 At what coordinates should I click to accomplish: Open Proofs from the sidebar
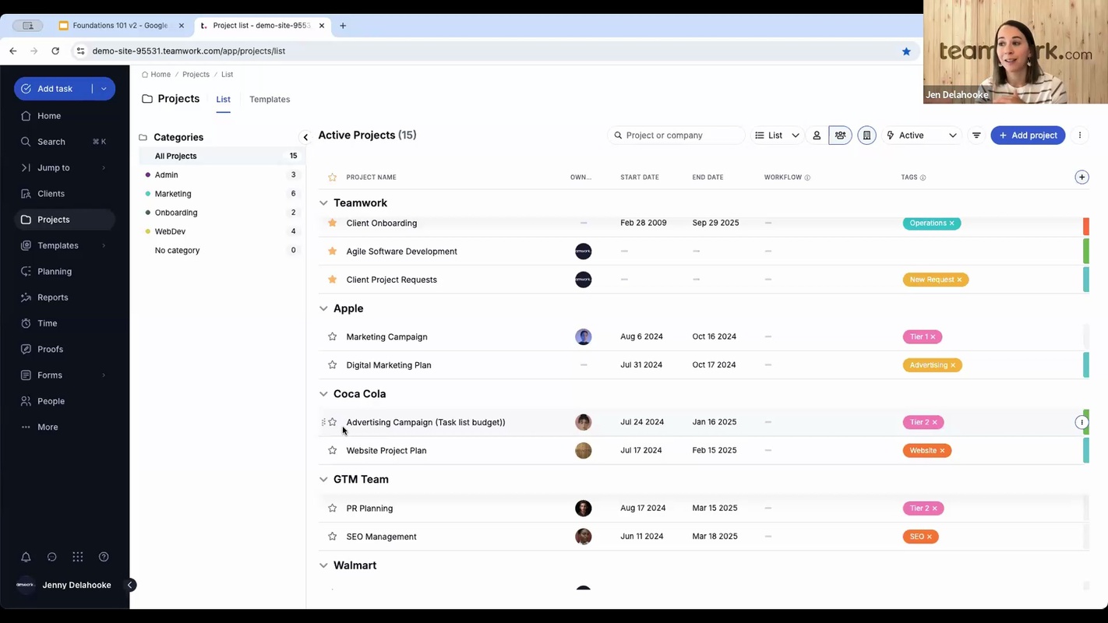[x=50, y=349]
